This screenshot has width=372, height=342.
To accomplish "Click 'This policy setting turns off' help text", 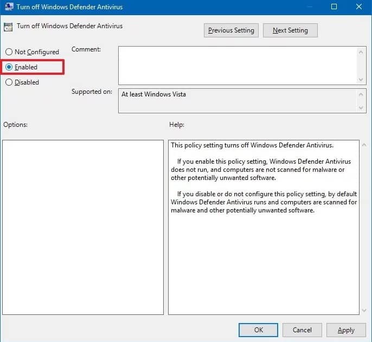I will [x=252, y=145].
